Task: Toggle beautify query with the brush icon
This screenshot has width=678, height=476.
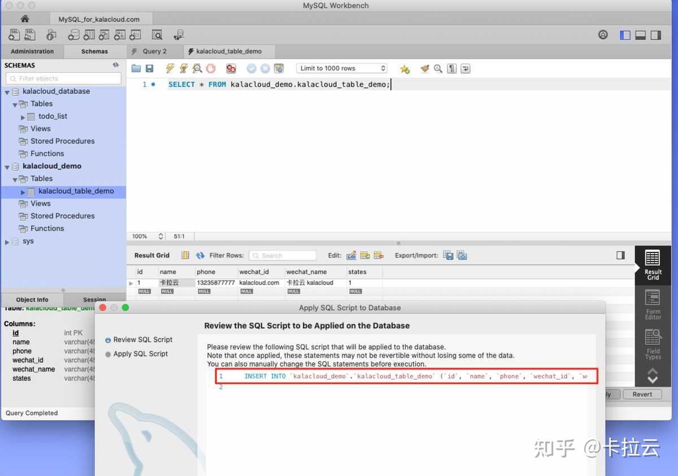Action: (x=425, y=68)
